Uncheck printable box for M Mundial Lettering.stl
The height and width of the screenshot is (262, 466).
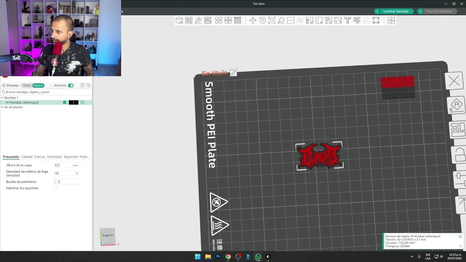pos(65,103)
